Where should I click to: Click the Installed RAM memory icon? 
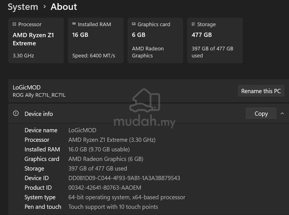tap(74, 24)
